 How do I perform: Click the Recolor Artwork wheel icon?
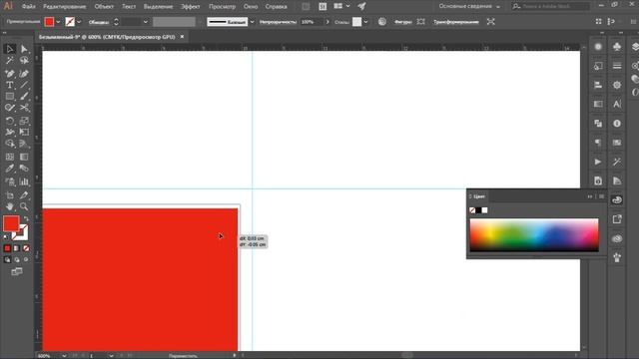tap(381, 22)
